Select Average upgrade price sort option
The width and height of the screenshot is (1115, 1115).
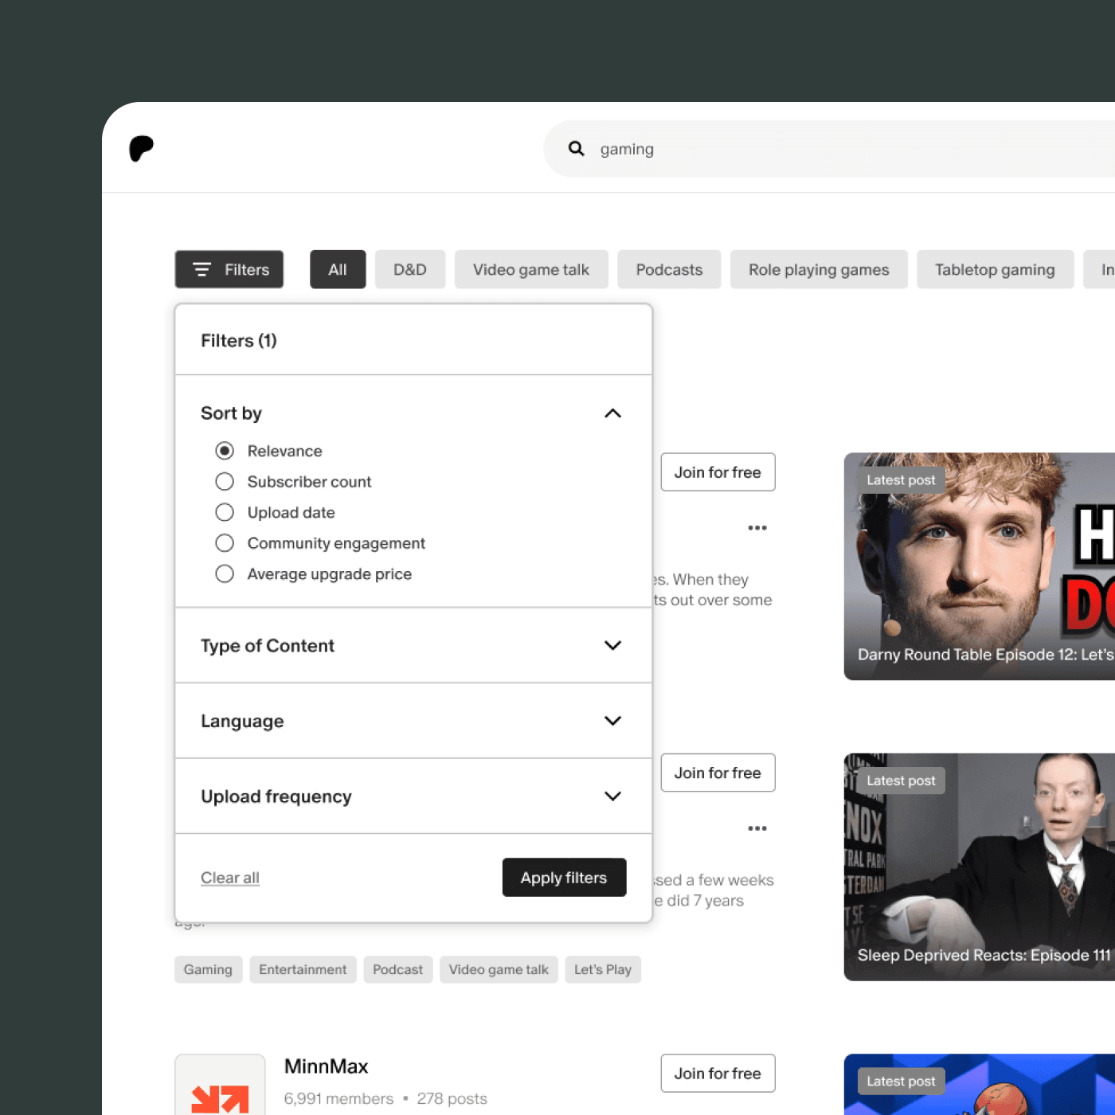pyautogui.click(x=225, y=574)
